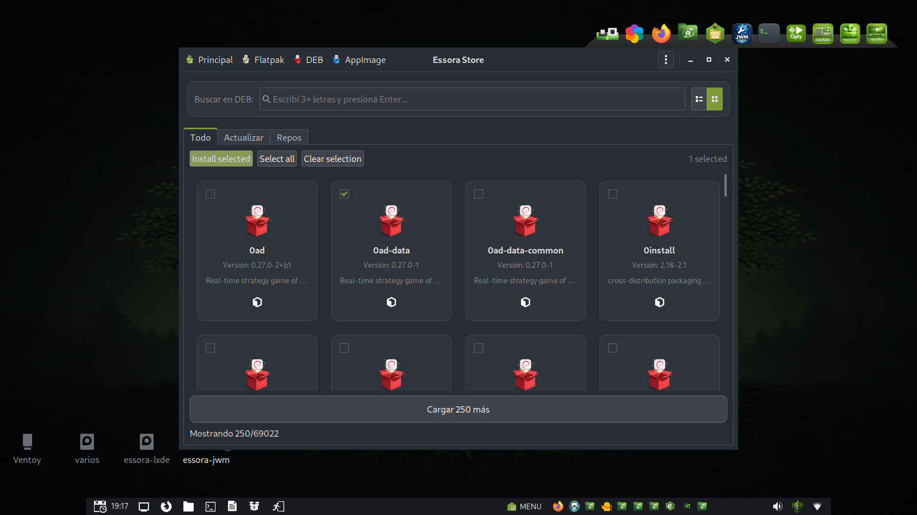The height and width of the screenshot is (515, 917).
Task: Open the workspace switcher icon in the top dock
Action: (x=608, y=34)
